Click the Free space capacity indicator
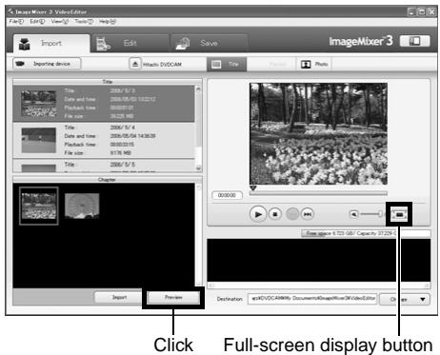This screenshot has width=440, height=355. (366, 233)
